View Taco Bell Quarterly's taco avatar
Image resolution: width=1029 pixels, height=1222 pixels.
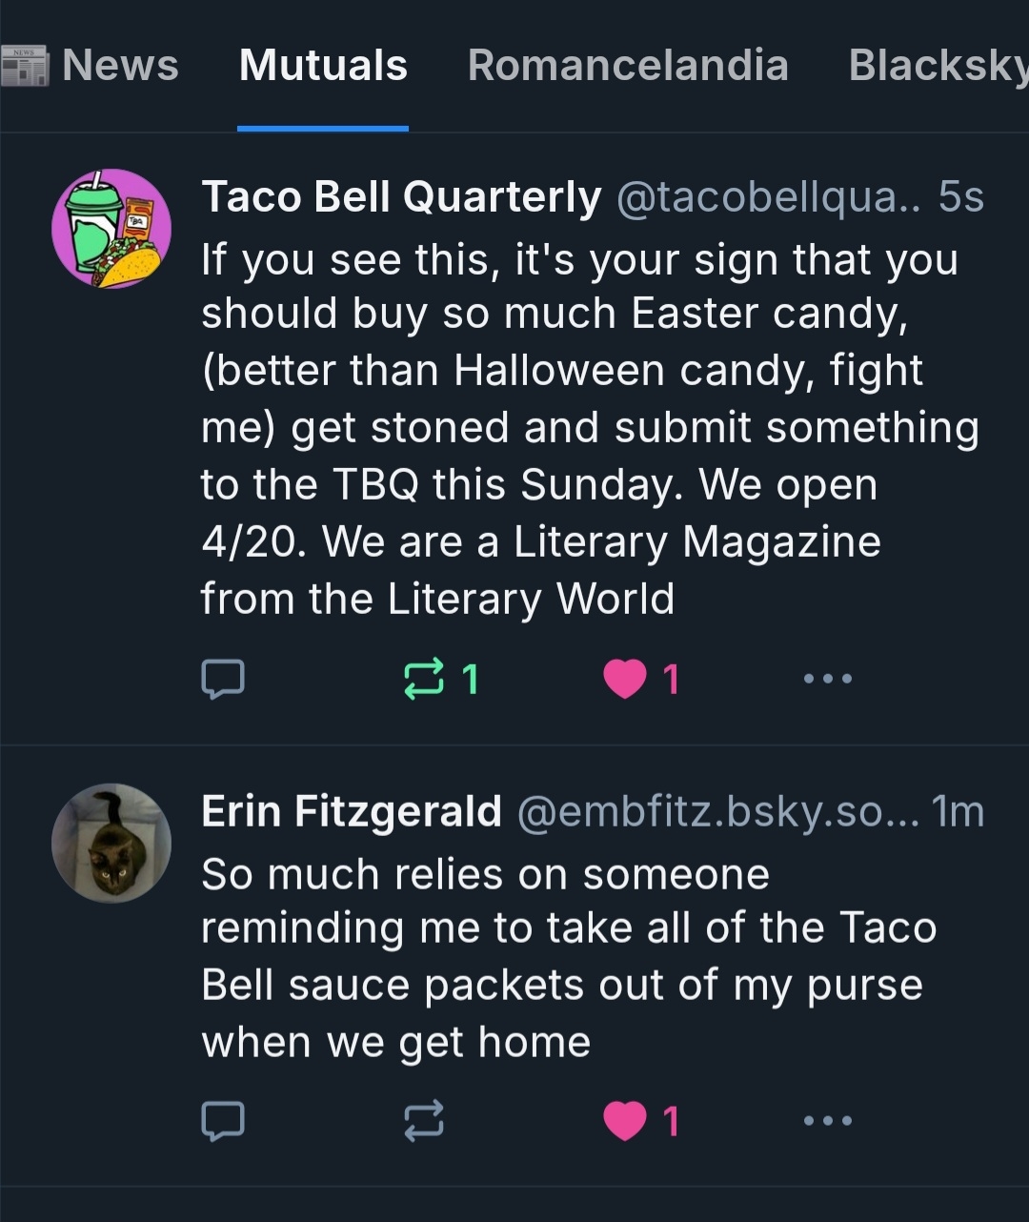(111, 229)
